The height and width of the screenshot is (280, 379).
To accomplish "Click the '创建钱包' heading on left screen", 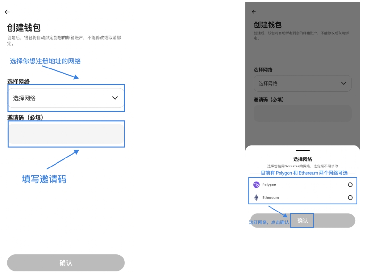I will point(24,28).
